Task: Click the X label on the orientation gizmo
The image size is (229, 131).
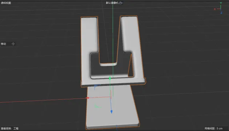Action: pos(215,9)
